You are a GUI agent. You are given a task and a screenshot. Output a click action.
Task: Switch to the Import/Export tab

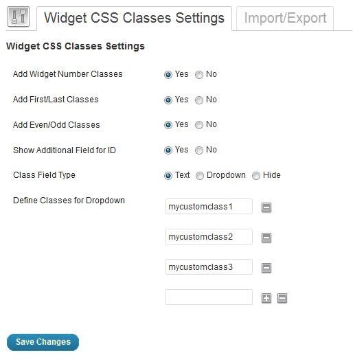click(285, 19)
